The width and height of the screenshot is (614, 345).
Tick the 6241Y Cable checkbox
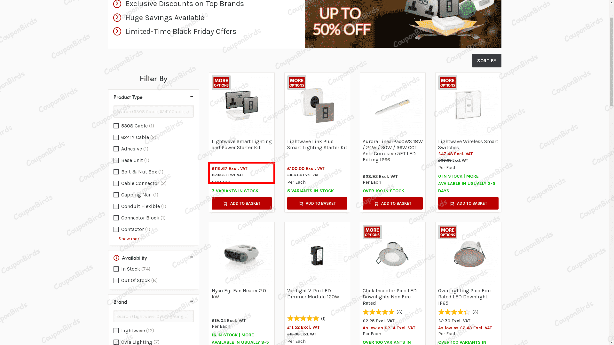(116, 137)
